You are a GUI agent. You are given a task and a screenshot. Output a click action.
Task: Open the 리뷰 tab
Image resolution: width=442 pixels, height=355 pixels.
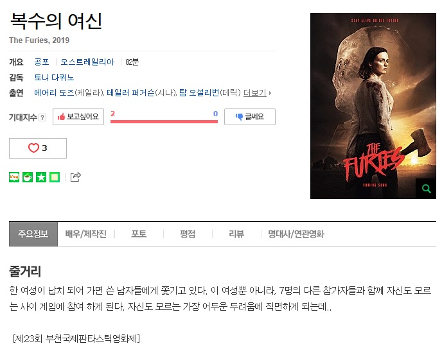pos(236,234)
